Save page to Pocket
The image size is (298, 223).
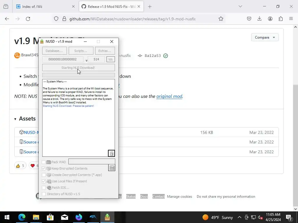click(249, 19)
